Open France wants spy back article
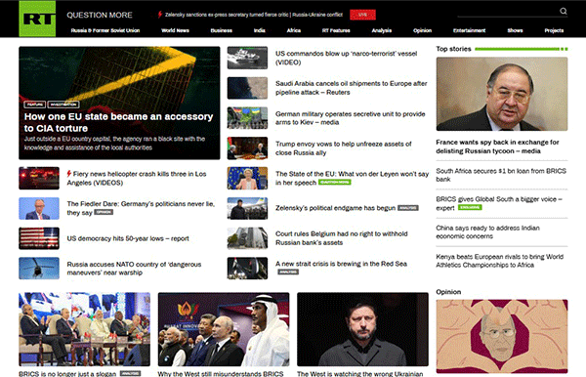This screenshot has height=377, width=586. click(497, 147)
